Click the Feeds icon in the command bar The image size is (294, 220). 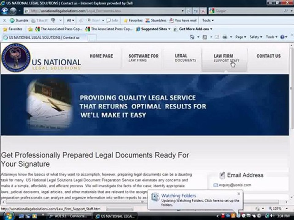point(205,37)
